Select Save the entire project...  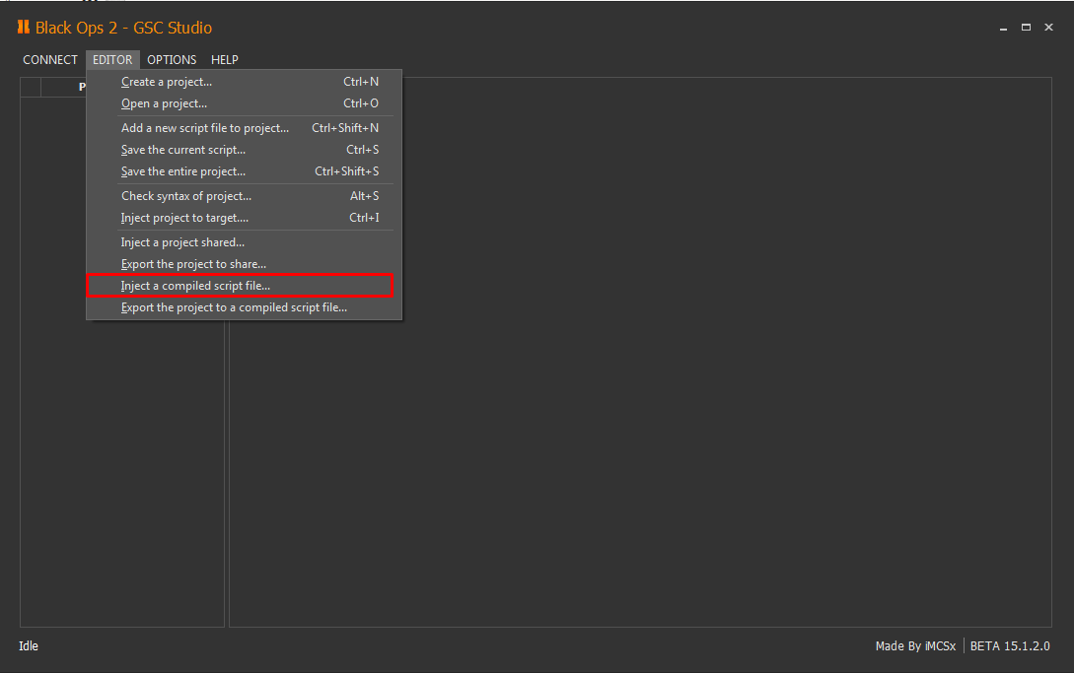click(245, 171)
